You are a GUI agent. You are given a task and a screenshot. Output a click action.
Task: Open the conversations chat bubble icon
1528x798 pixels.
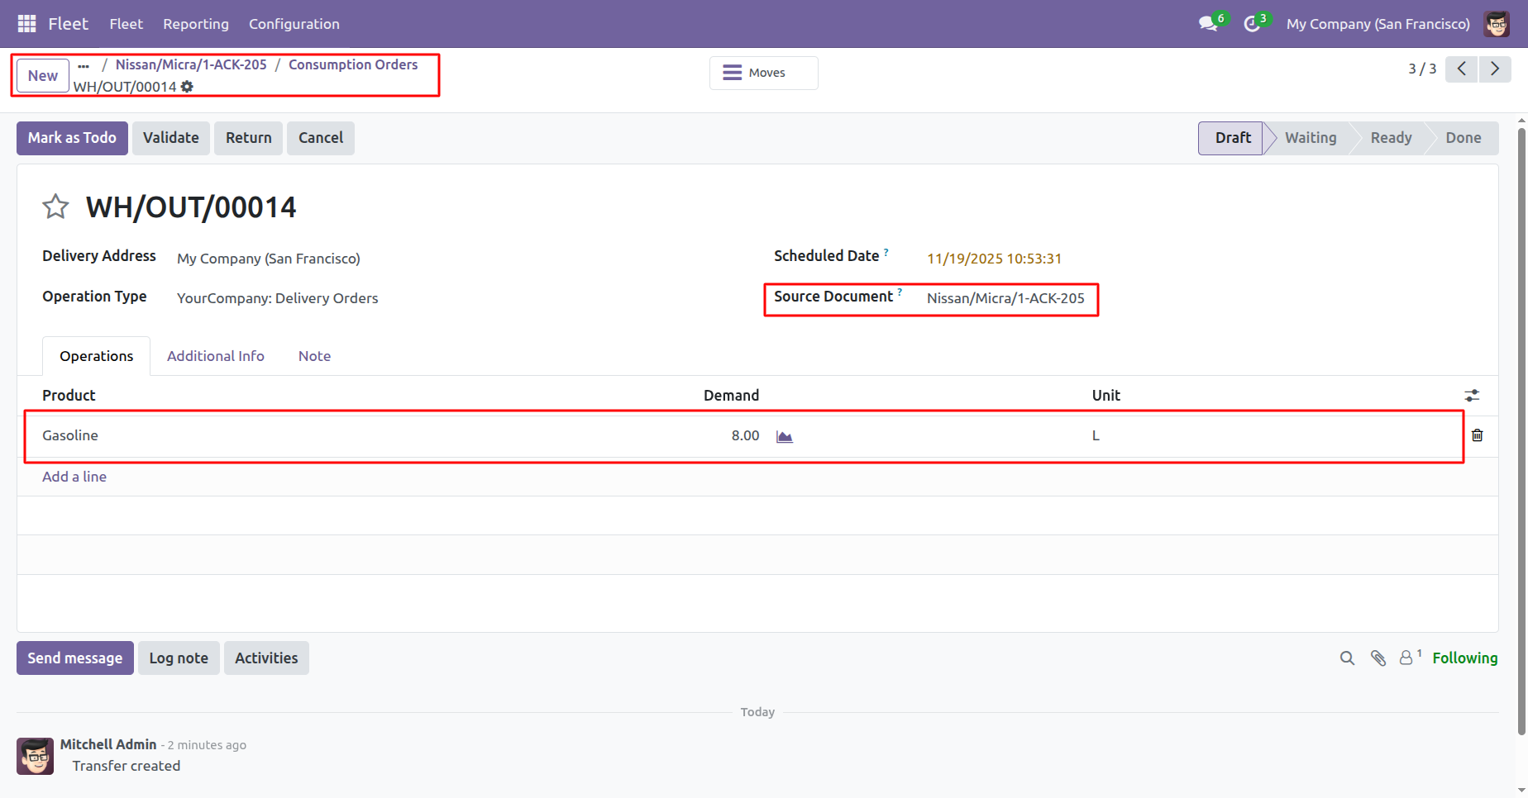1208,24
